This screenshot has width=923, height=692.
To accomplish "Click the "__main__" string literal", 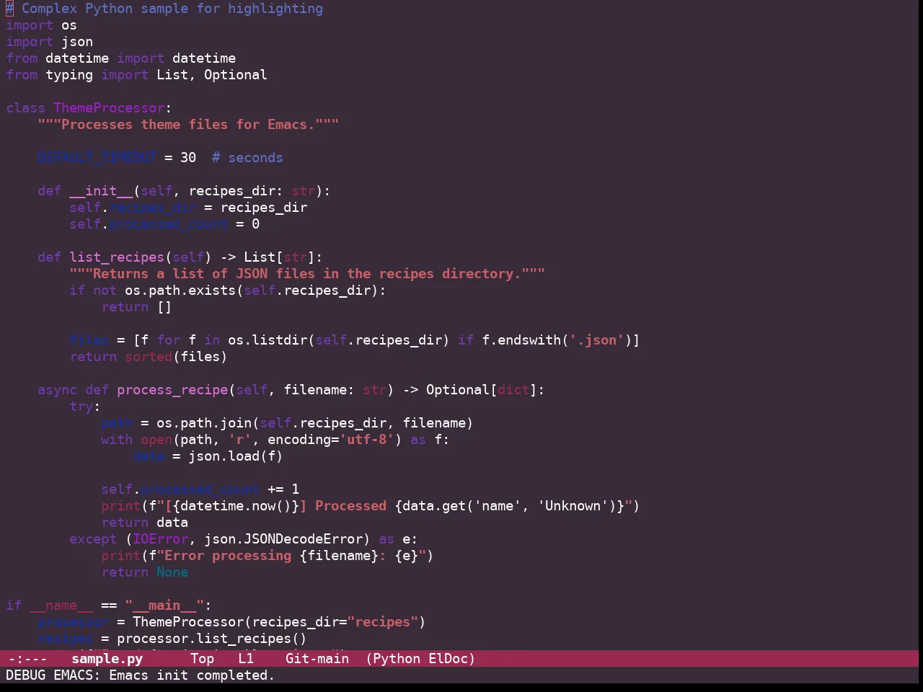I will click(164, 605).
